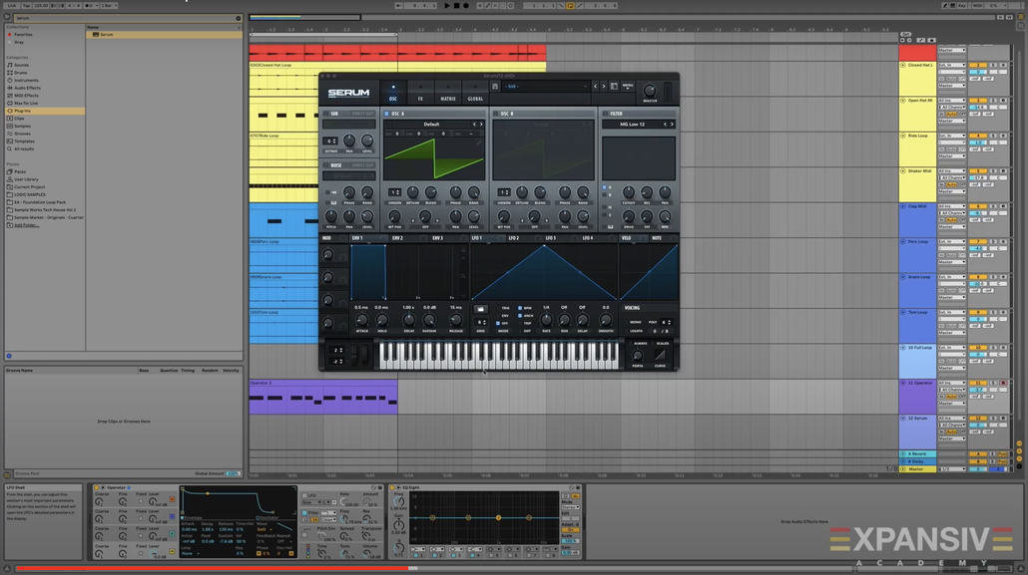Open the Grooves browser category

point(22,134)
